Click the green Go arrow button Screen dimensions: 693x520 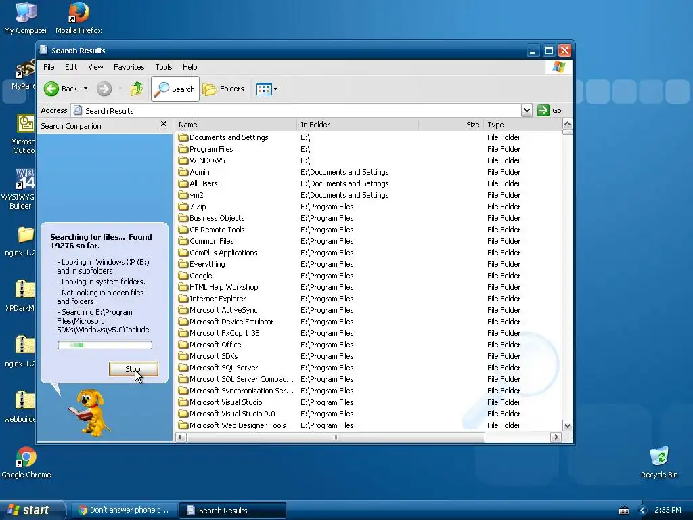click(x=543, y=110)
